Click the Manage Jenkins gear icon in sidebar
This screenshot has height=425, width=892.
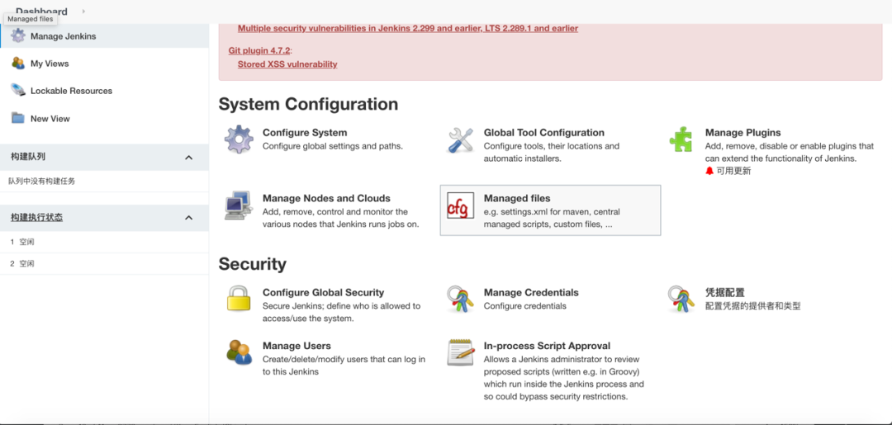(18, 35)
